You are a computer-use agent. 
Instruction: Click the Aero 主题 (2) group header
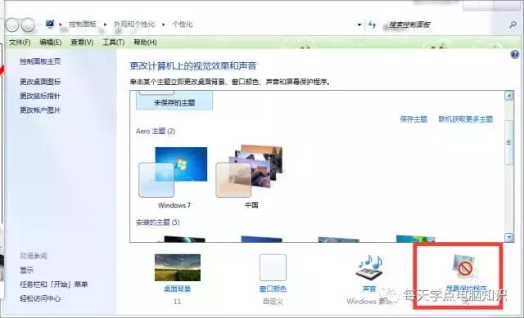point(156,131)
